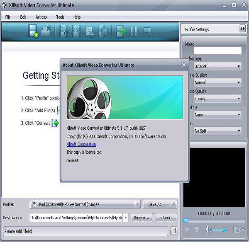
Task: Click the Name input field
Action: pos(218,51)
